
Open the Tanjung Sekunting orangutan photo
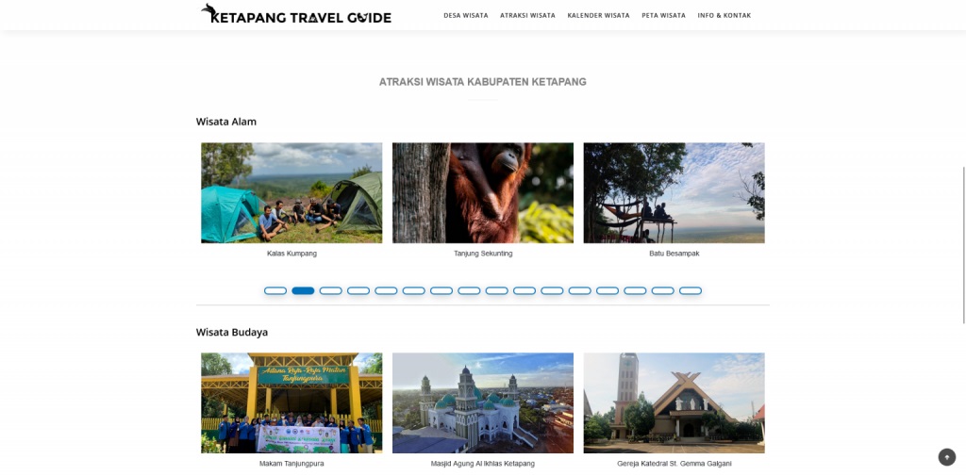483,192
